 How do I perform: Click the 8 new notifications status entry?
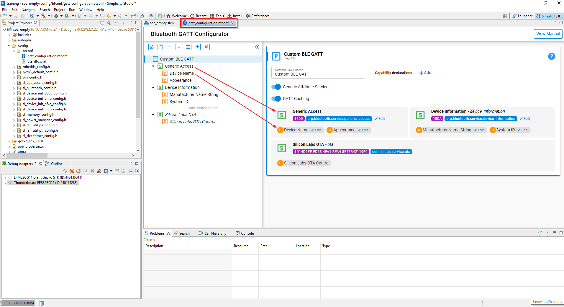click(547, 302)
